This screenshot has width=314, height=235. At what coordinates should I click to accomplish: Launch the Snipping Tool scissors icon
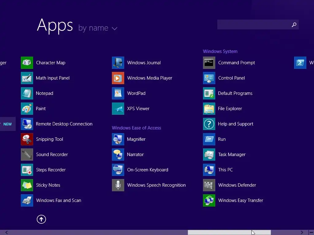[x=27, y=139]
